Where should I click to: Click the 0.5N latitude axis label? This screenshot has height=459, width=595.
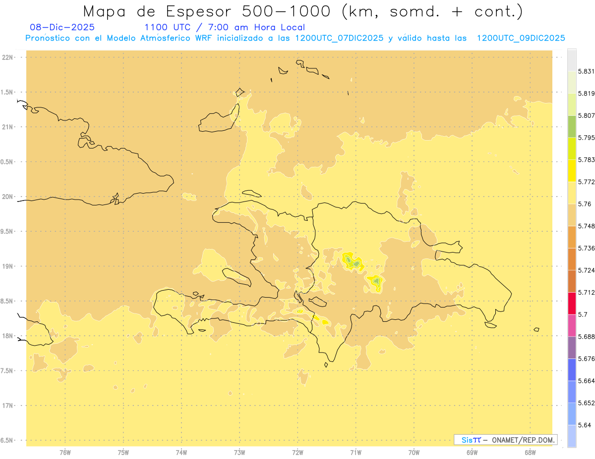[7, 162]
